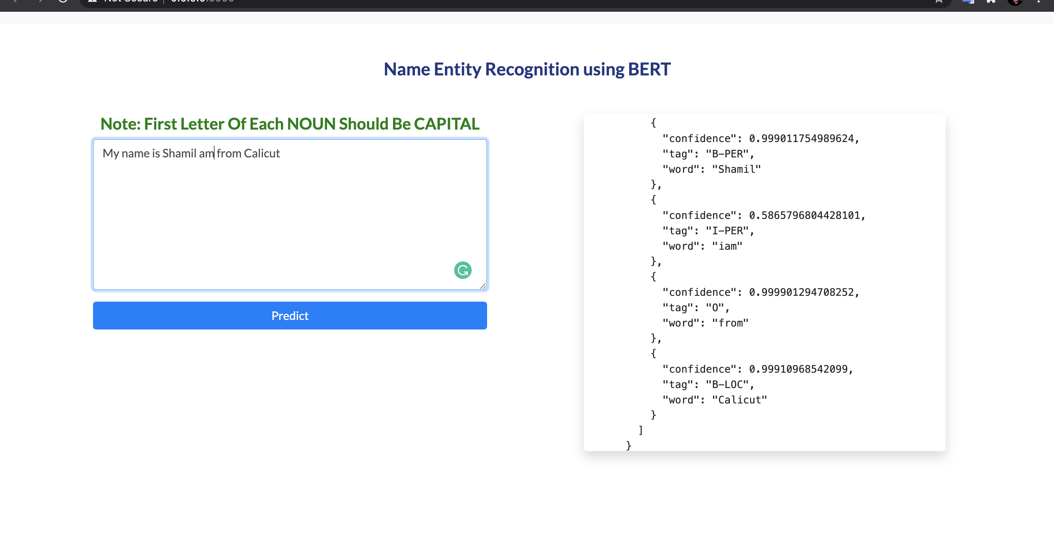Click the forward navigation arrow

click(41, 1)
